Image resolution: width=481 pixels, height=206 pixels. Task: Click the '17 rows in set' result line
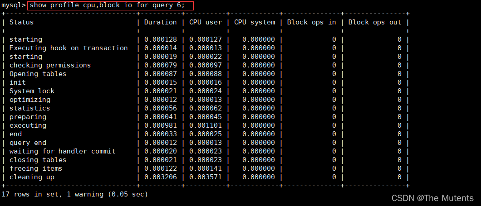click(74, 194)
